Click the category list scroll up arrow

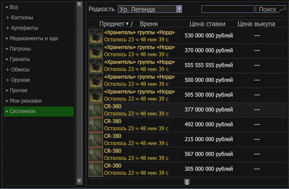79,4
